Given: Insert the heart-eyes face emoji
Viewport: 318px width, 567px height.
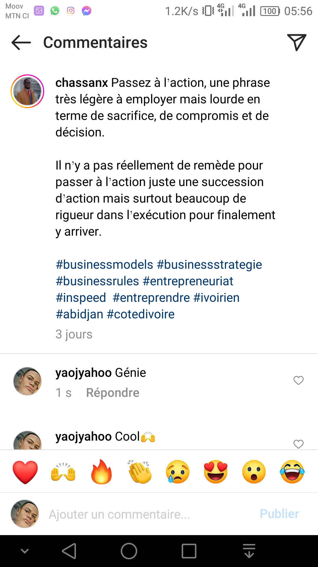Looking at the screenshot, I should pos(216,472).
